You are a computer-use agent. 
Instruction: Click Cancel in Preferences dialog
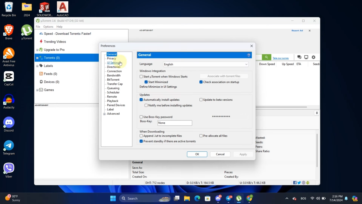coord(220,154)
